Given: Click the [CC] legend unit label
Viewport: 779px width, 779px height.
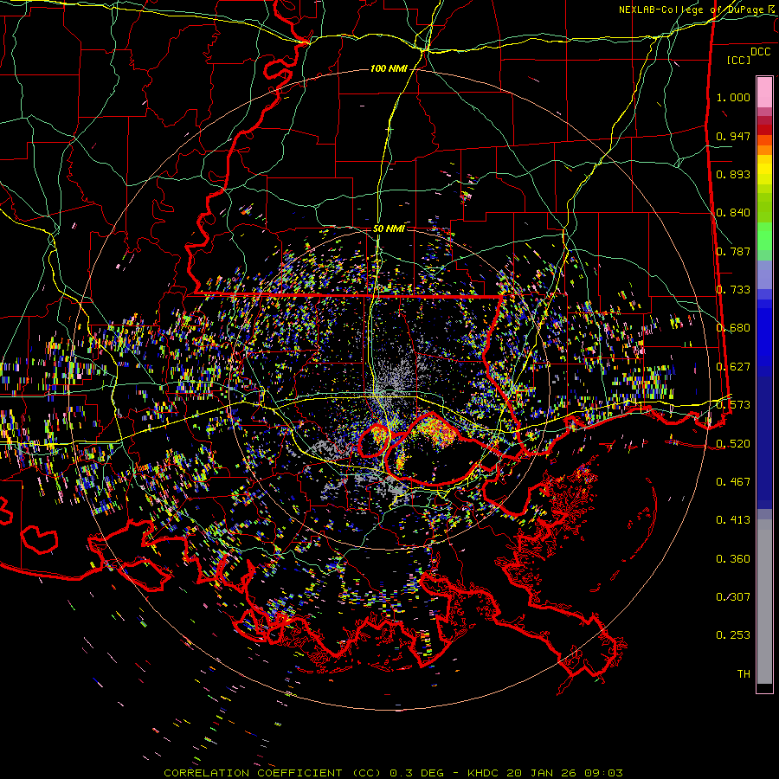Looking at the screenshot, I should coord(738,60).
